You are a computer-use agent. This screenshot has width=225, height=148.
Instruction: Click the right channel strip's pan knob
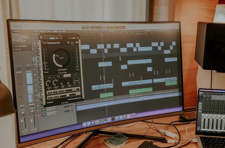[x=32, y=111]
